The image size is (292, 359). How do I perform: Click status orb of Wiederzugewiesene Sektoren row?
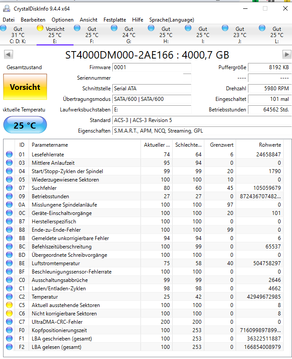(9, 180)
